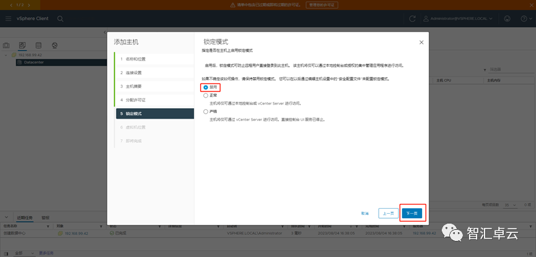Viewport: 536px width, 257px height.
Task: Filter the 对象 target column
Action: click(x=101, y=226)
